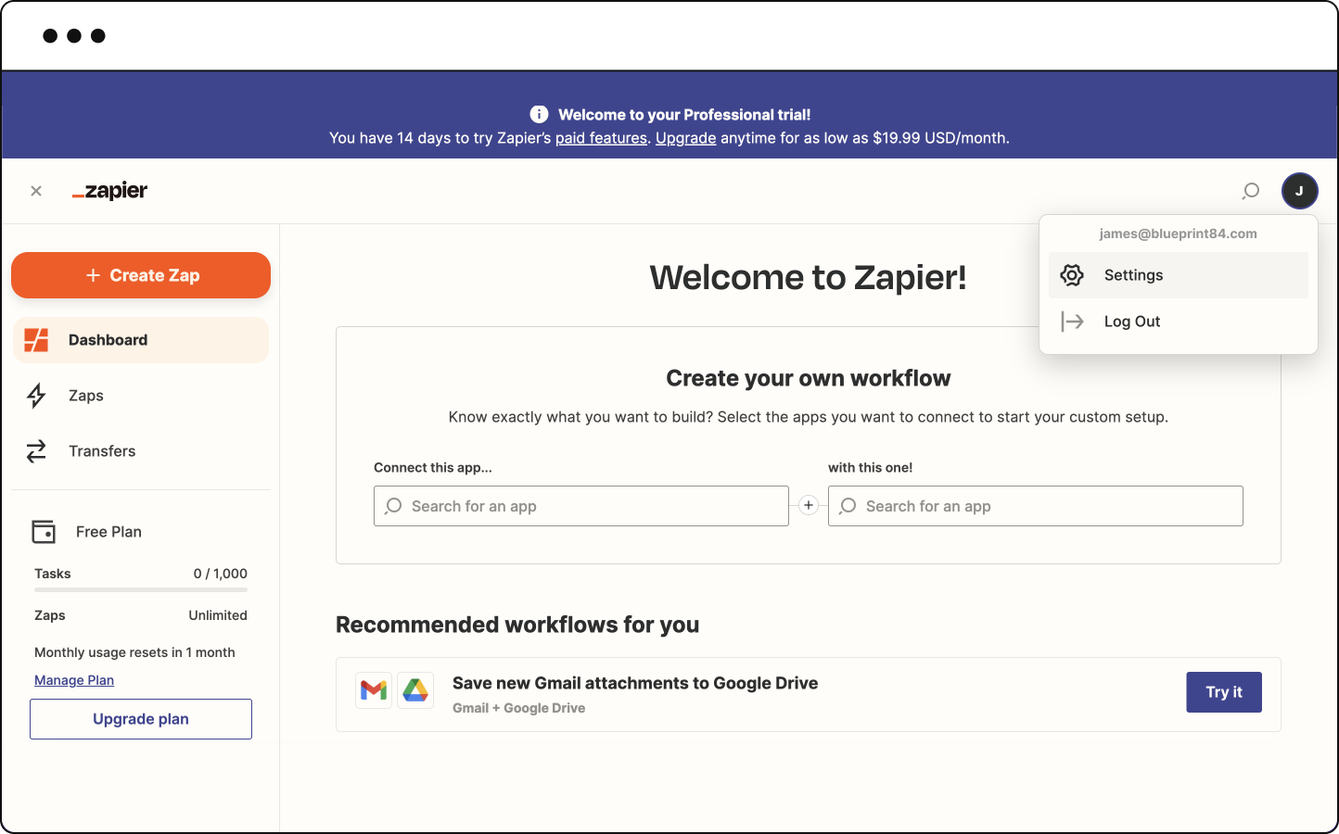This screenshot has width=1339, height=834.
Task: Focus the 'with this one!' search field
Action: click(x=1036, y=506)
